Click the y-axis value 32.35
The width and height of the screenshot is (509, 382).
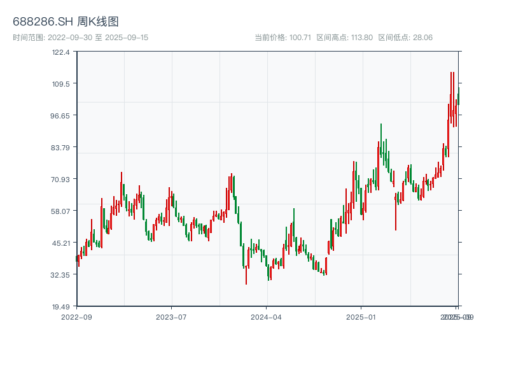(x=60, y=275)
